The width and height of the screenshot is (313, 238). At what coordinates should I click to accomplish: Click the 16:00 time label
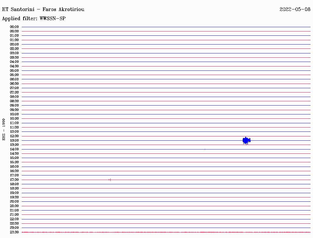point(14,167)
